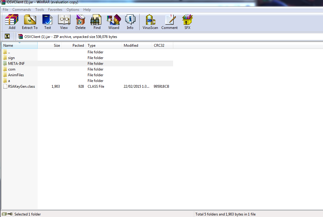Click the CLASS File type cell

[96, 86]
